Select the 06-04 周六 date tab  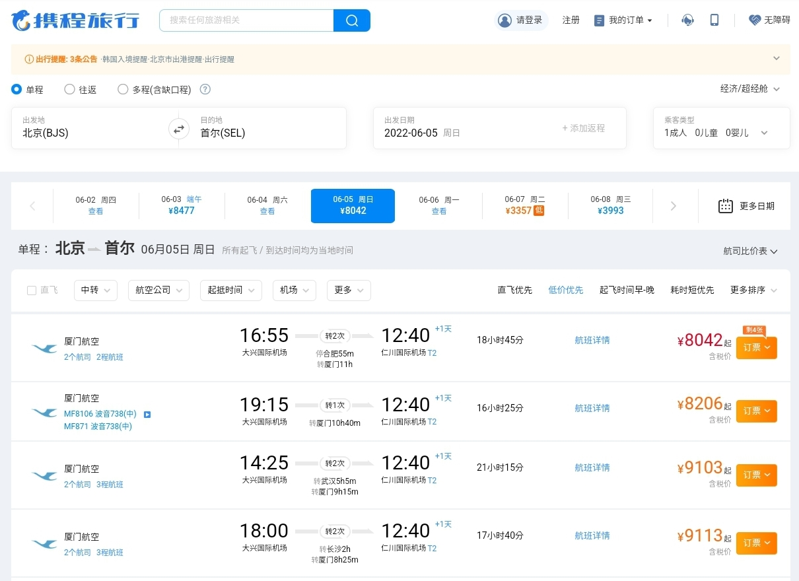tap(267, 206)
